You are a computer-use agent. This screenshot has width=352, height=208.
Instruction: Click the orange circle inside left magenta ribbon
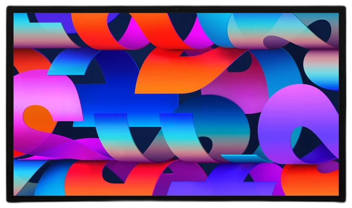(x=38, y=119)
